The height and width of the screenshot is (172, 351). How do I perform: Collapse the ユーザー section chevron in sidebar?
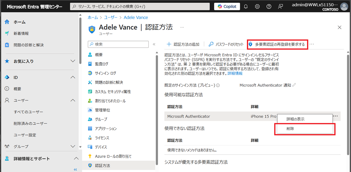click(73, 100)
